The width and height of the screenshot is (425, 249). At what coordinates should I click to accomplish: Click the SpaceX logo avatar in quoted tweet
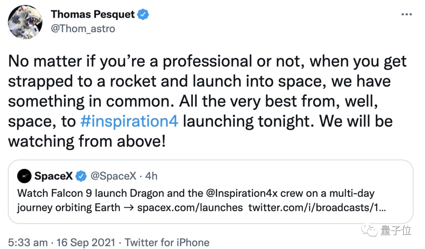(24, 176)
